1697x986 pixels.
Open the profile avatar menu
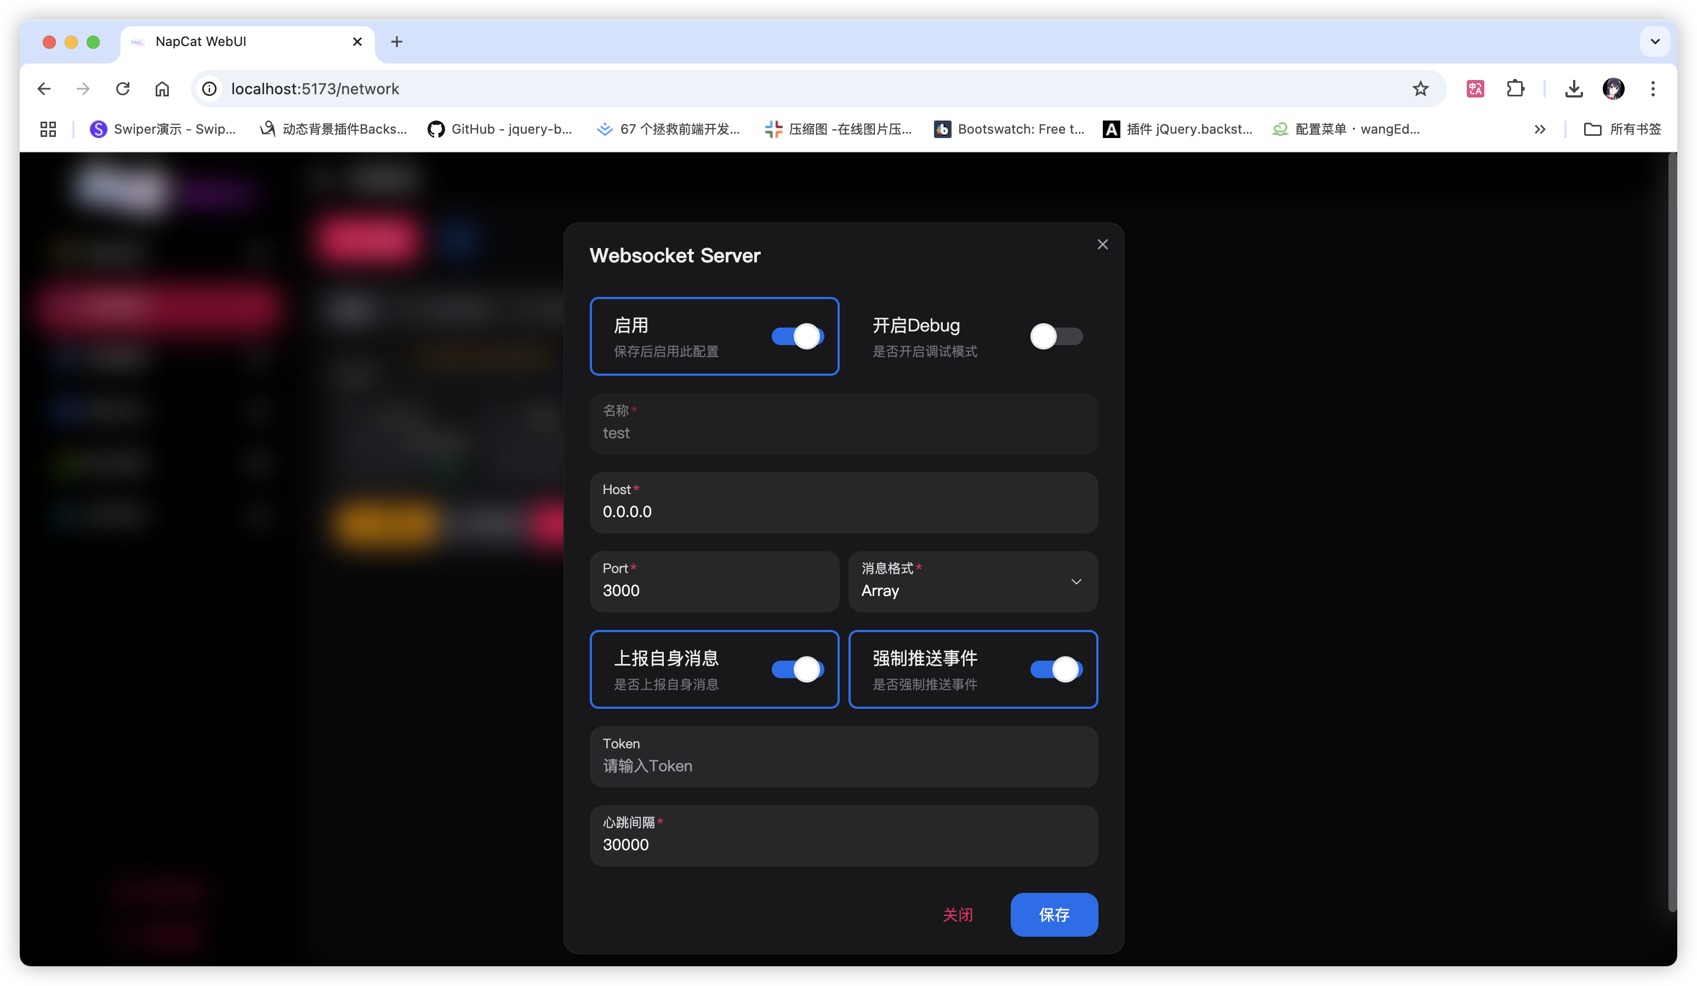point(1614,89)
